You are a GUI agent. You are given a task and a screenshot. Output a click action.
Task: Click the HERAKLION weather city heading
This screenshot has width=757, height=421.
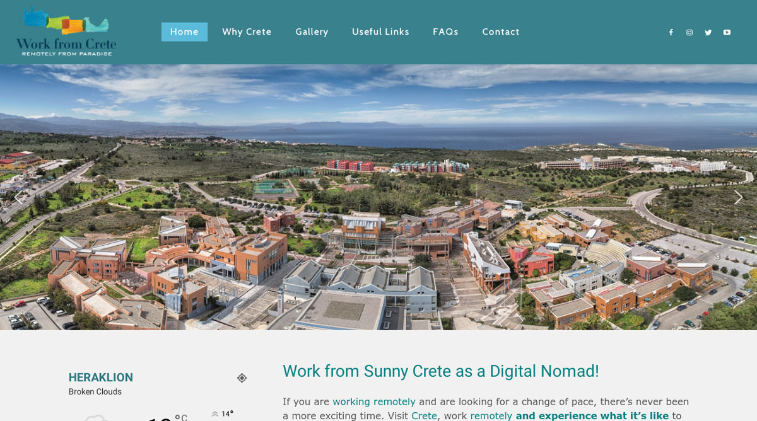[101, 378]
